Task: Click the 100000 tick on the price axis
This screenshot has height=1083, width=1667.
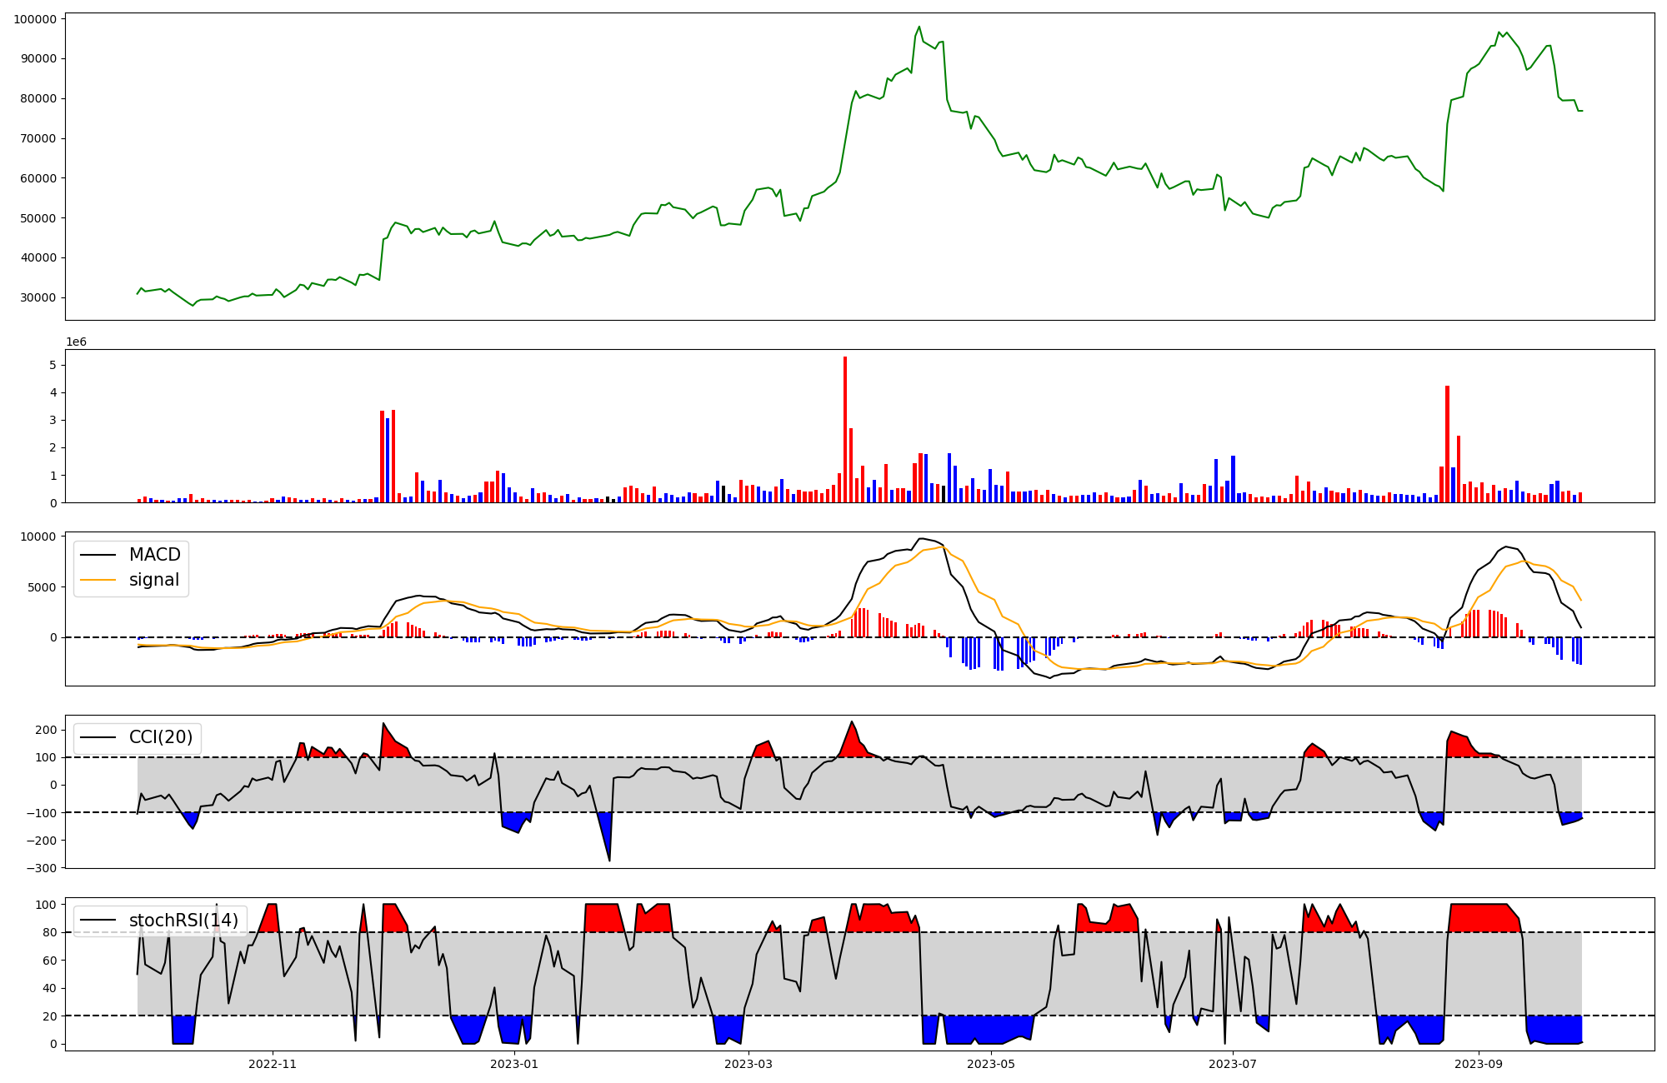Action: [35, 19]
